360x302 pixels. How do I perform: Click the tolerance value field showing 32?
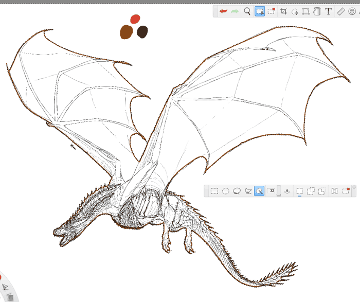(272, 191)
